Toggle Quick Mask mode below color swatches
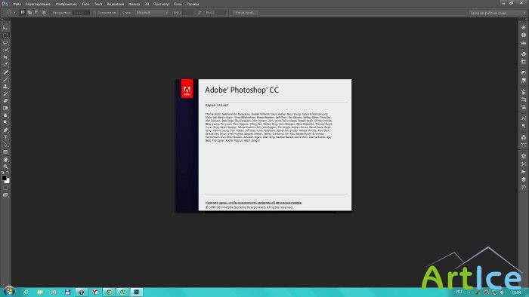Image resolution: width=529 pixels, height=297 pixels. pos(5,188)
